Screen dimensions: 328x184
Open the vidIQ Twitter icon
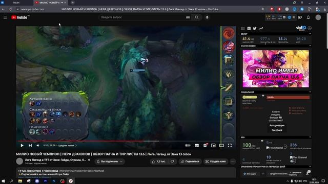point(255,29)
